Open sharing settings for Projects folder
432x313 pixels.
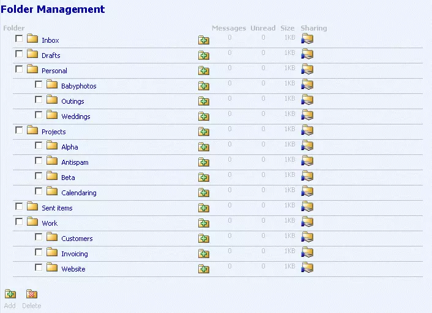pos(307,131)
